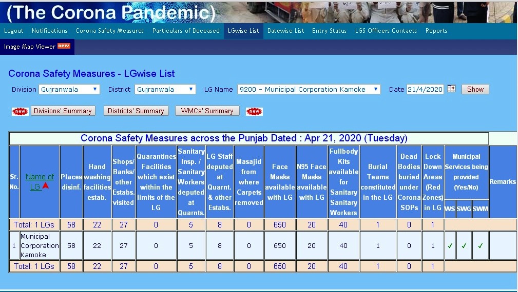
Task: Open the District dropdown
Action: pyautogui.click(x=165, y=89)
